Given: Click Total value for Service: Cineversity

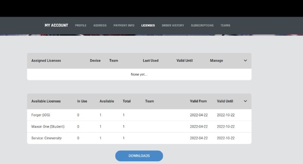Looking at the screenshot, I should [x=123, y=138].
